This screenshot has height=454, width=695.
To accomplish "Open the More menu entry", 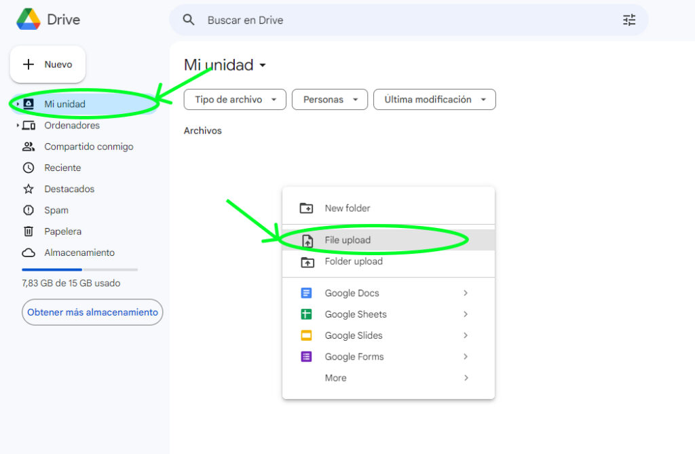I will [x=388, y=378].
